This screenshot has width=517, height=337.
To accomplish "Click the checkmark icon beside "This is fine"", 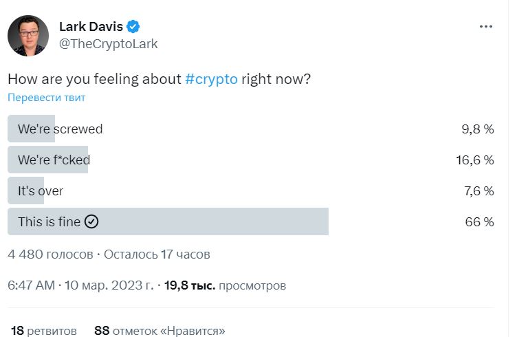I will [92, 221].
